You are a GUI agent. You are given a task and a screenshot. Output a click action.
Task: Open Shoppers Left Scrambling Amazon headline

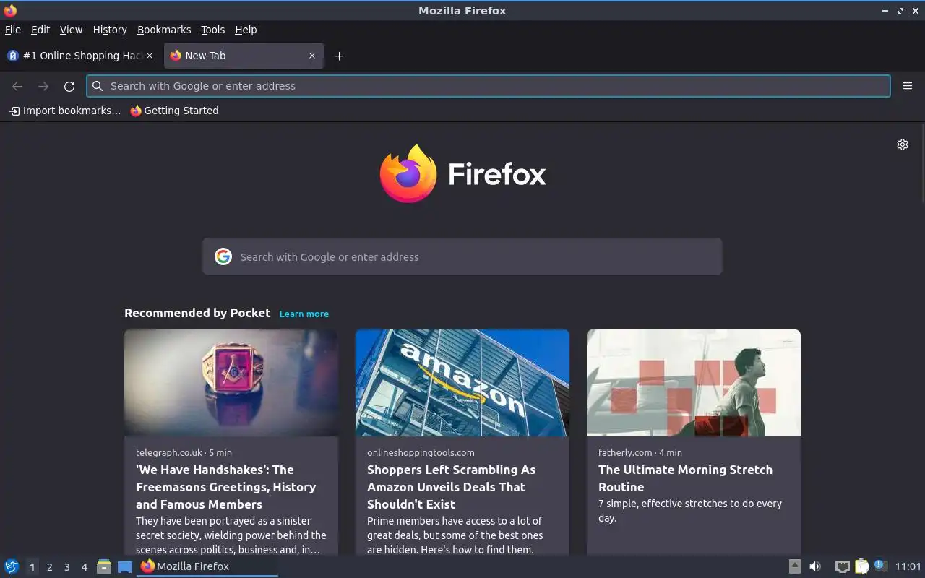point(451,487)
